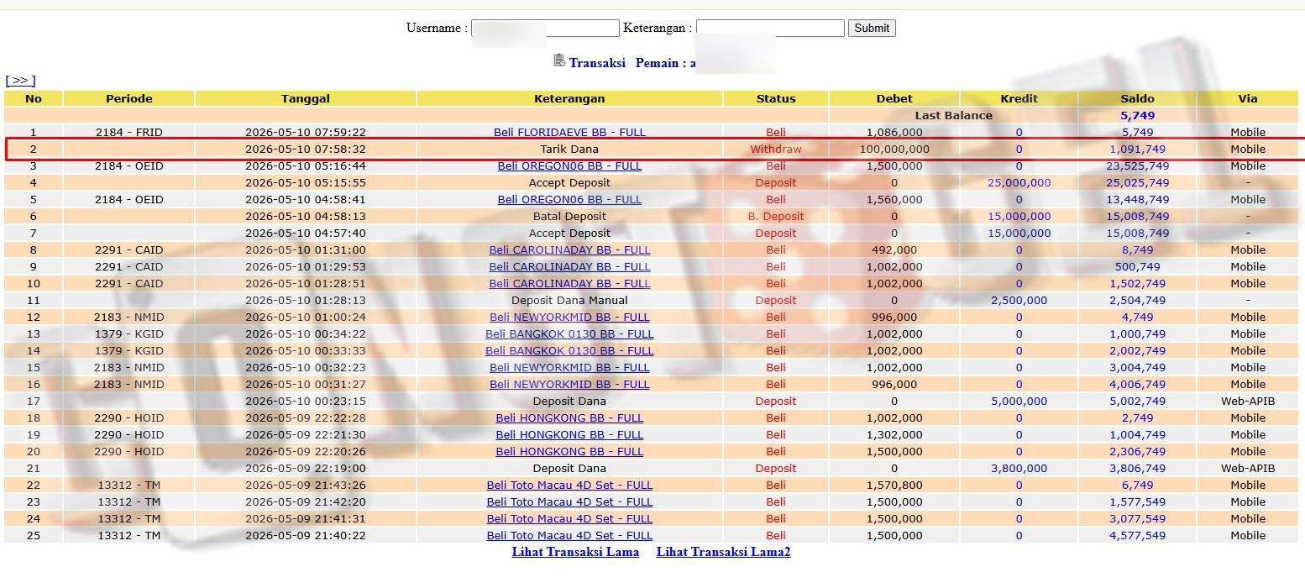Open Beli OREGON06 BB link in row 3
The height and width of the screenshot is (588, 1305).
[569, 165]
